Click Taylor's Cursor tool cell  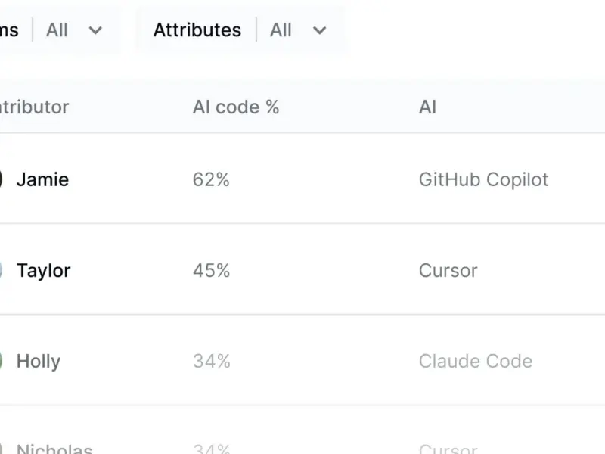coord(448,271)
